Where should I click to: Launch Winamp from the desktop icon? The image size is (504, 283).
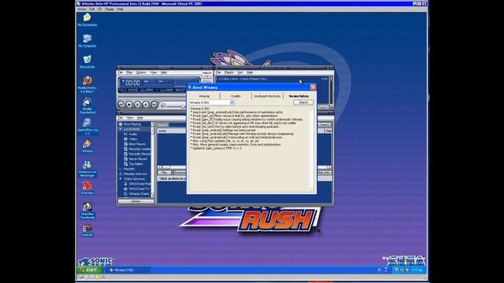[x=87, y=146]
